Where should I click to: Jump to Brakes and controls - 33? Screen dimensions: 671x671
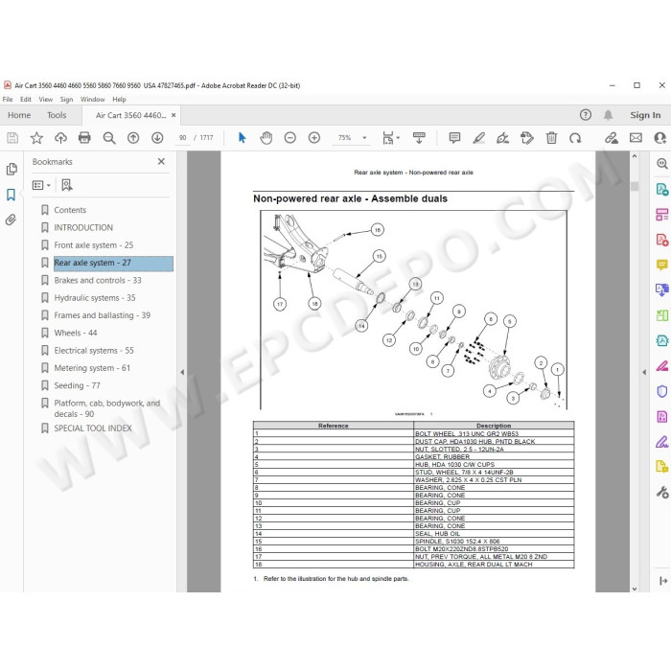click(98, 280)
